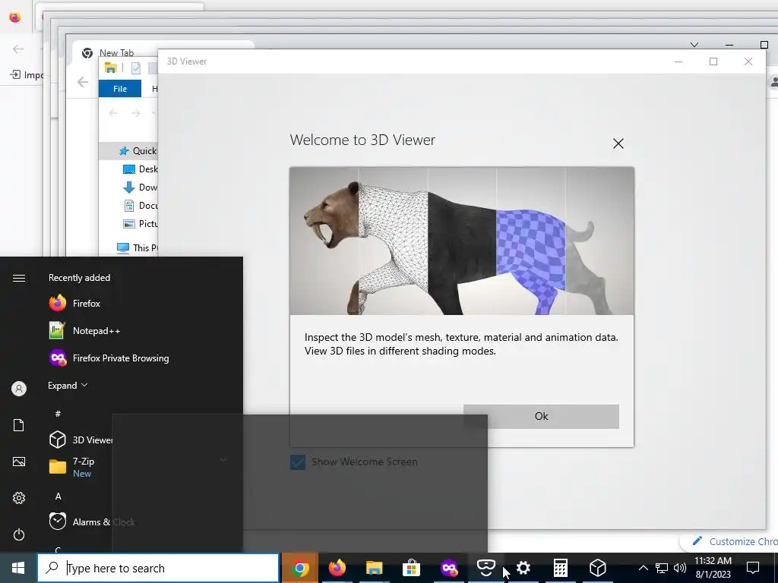Viewport: 778px width, 583px height.
Task: Click the Power icon in Start menu
Action: (19, 535)
